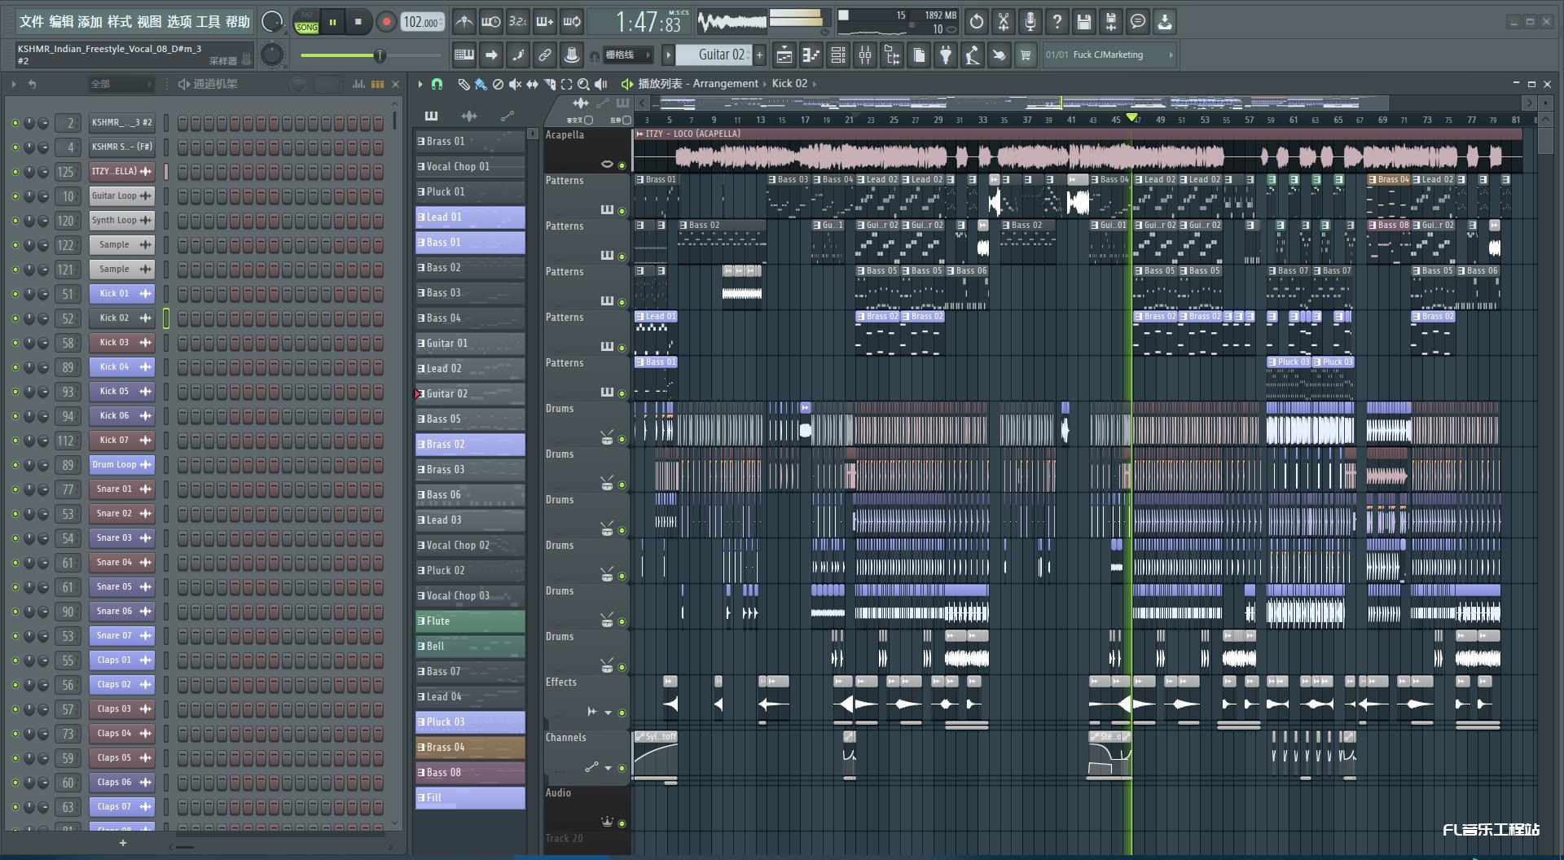Open the 添加 menu
This screenshot has width=1564, height=860.
pos(90,22)
